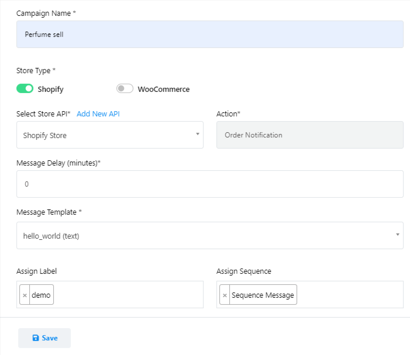
Task: Select the demo tag text
Action: (41, 295)
